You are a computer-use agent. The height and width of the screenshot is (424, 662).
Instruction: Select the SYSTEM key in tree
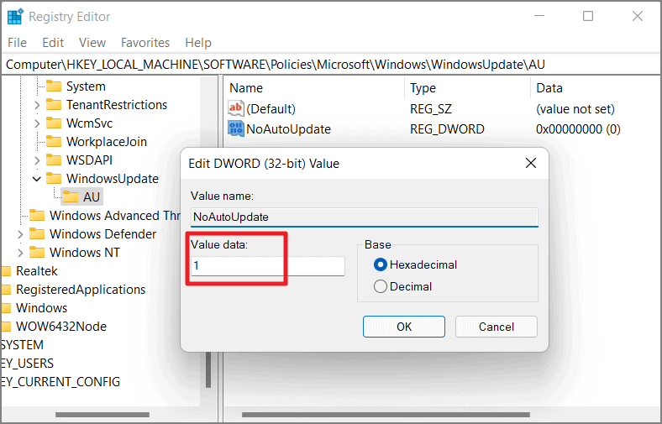pyautogui.click(x=22, y=345)
